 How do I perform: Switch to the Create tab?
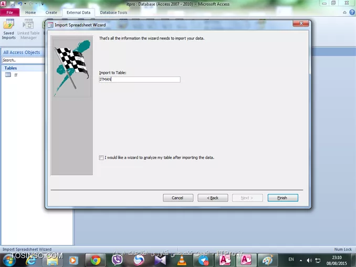click(x=51, y=13)
